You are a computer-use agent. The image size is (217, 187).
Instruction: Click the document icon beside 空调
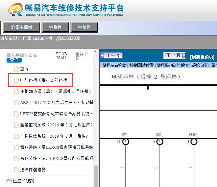[16, 69]
